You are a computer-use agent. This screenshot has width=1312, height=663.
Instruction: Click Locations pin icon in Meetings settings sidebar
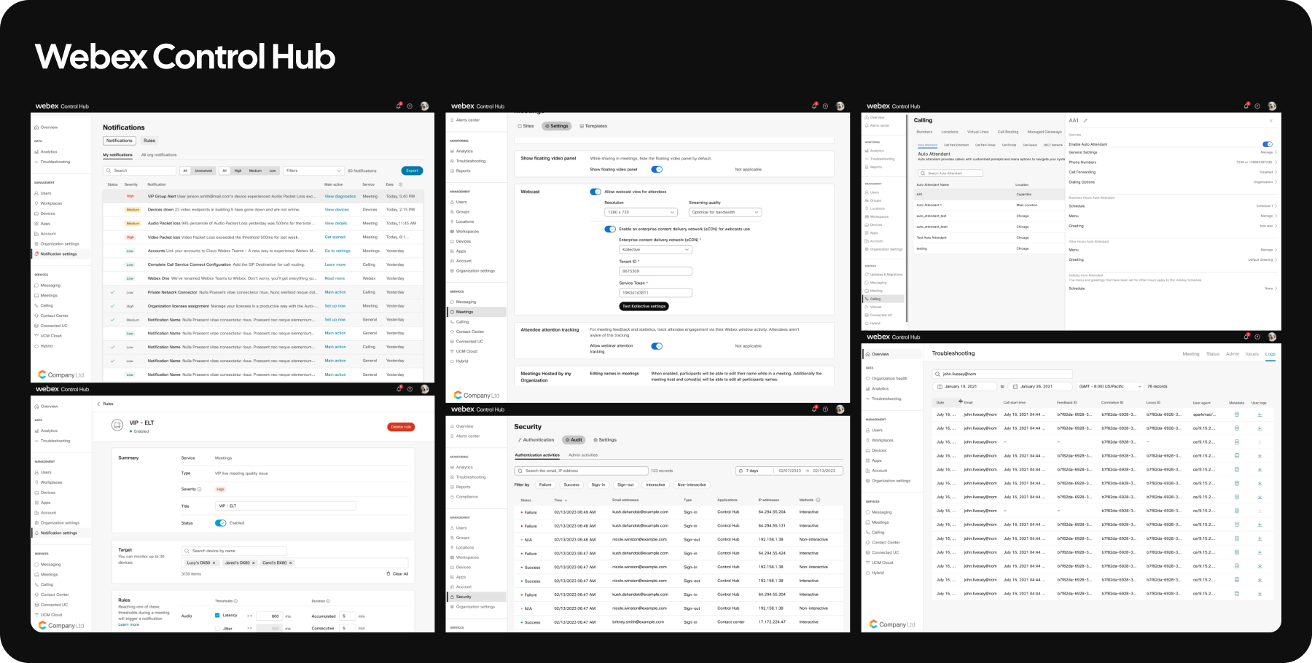tap(453, 221)
